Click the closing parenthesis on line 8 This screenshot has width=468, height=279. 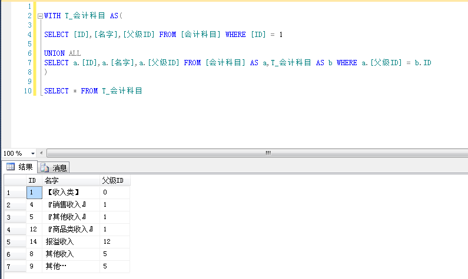click(46, 72)
